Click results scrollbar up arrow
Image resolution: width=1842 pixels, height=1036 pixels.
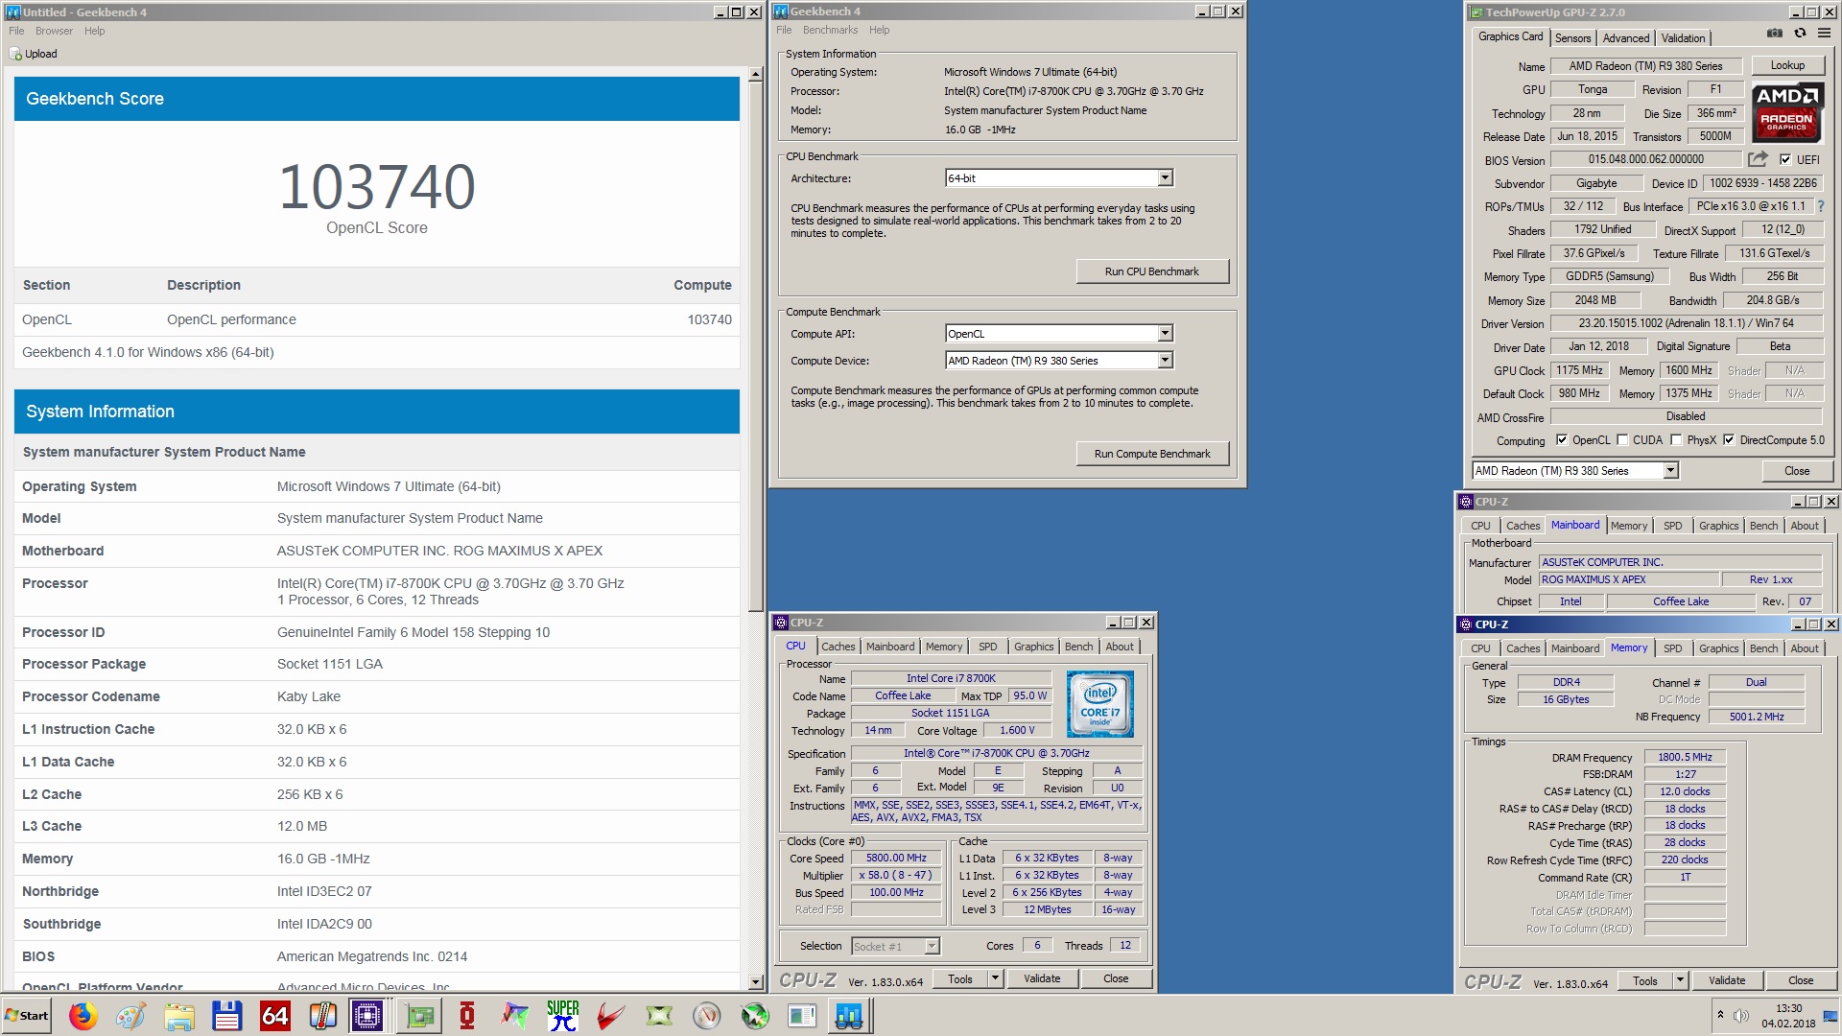756,74
